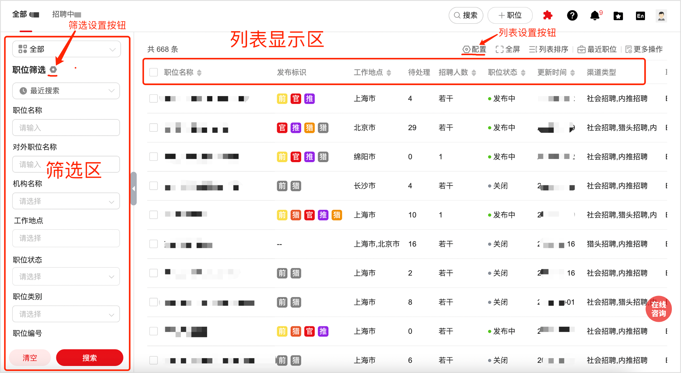Image resolution: width=681 pixels, height=373 pixels.
Task: Open the 最近搜索 dropdown
Action: [x=66, y=91]
